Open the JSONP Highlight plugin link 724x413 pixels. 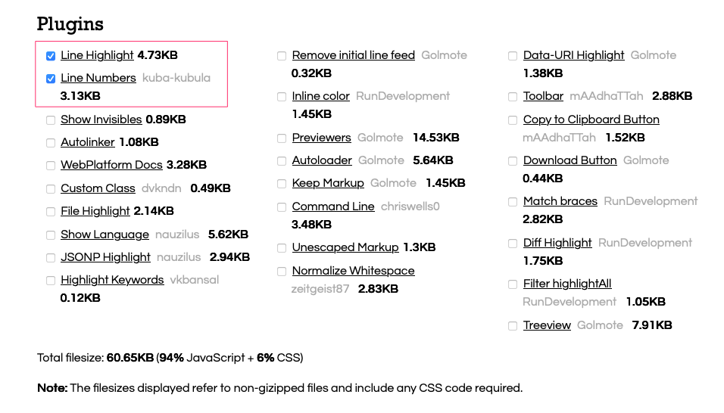105,257
